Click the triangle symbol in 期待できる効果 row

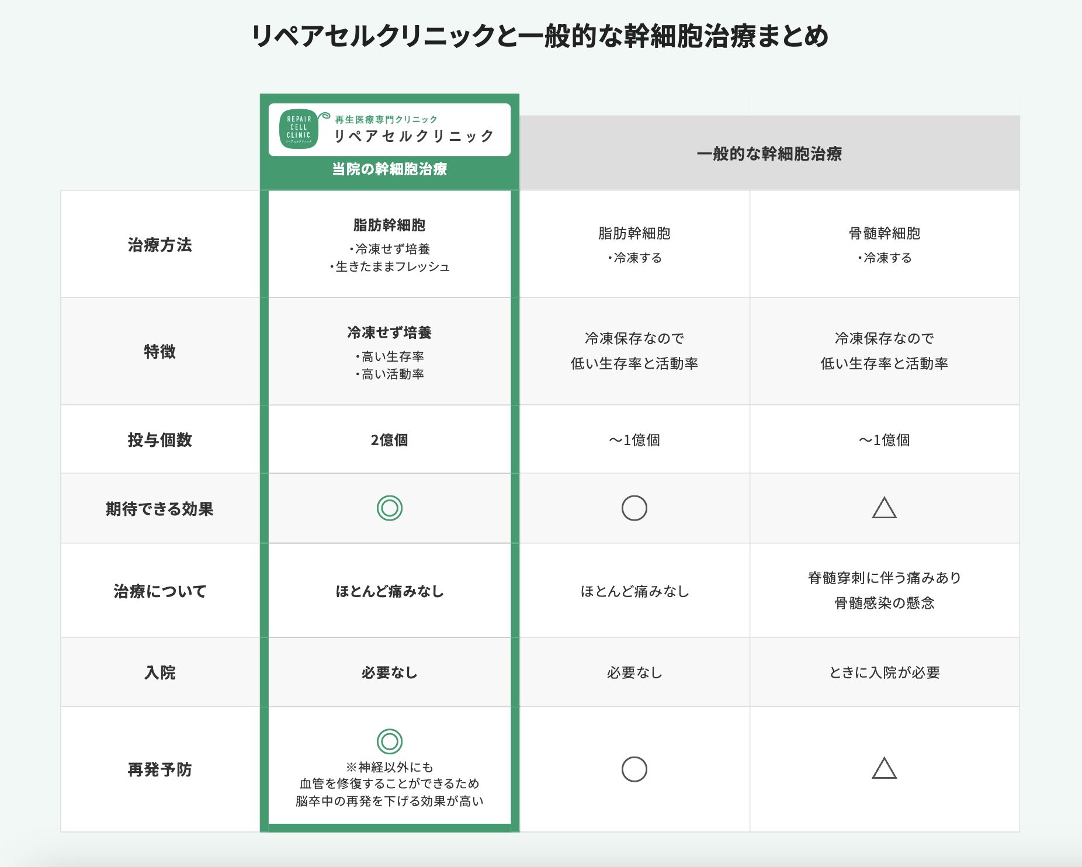coord(884,508)
